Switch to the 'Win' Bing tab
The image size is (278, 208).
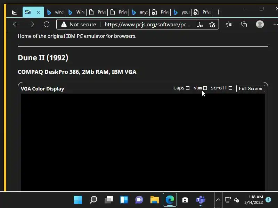(76, 12)
